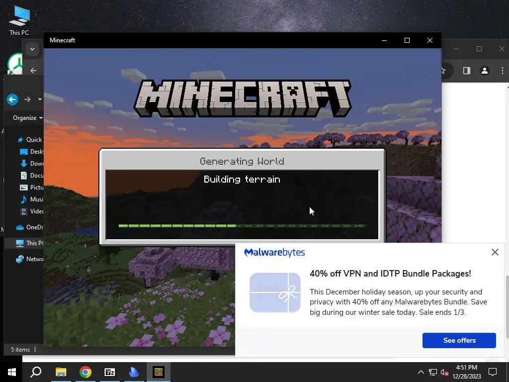This screenshot has width=509, height=382.
Task: Click File Explorer forward arrow
Action: pyautogui.click(x=28, y=99)
